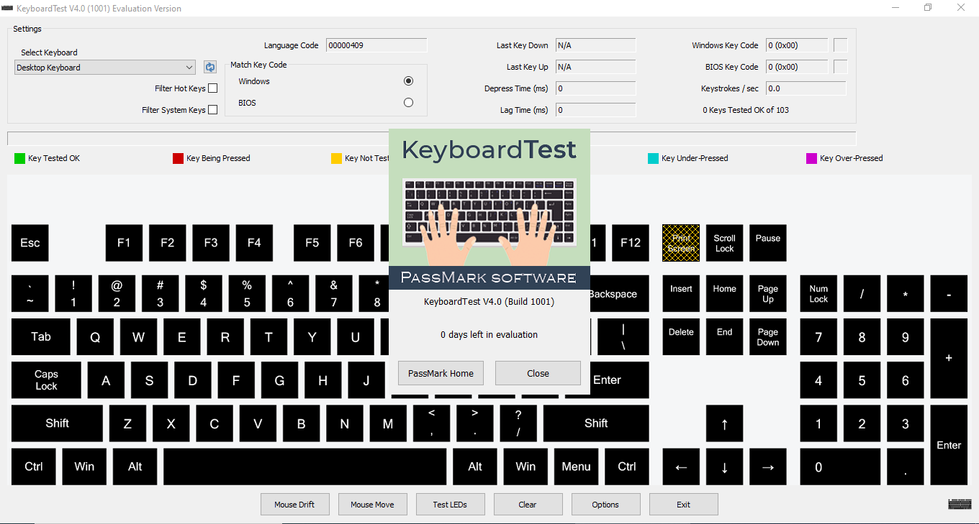Screen dimensions: 979x524
Task: Click the Mouse Move button
Action: [372, 505]
